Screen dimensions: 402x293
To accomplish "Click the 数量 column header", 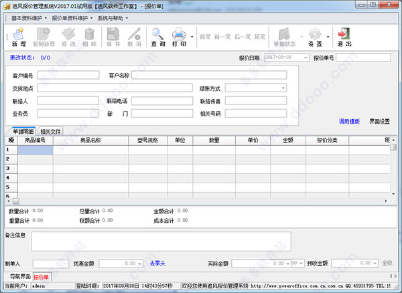I will tap(214, 140).
